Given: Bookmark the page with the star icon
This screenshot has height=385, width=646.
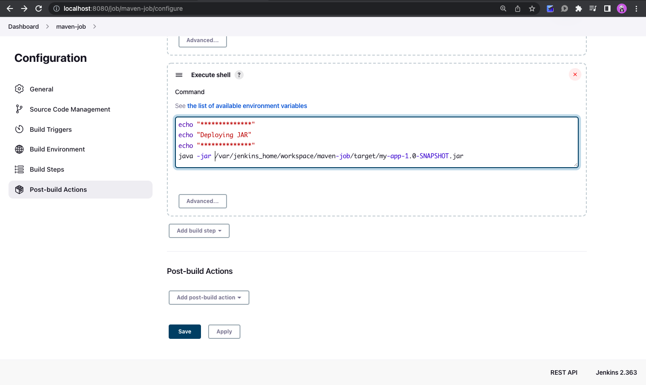Looking at the screenshot, I should (x=532, y=8).
